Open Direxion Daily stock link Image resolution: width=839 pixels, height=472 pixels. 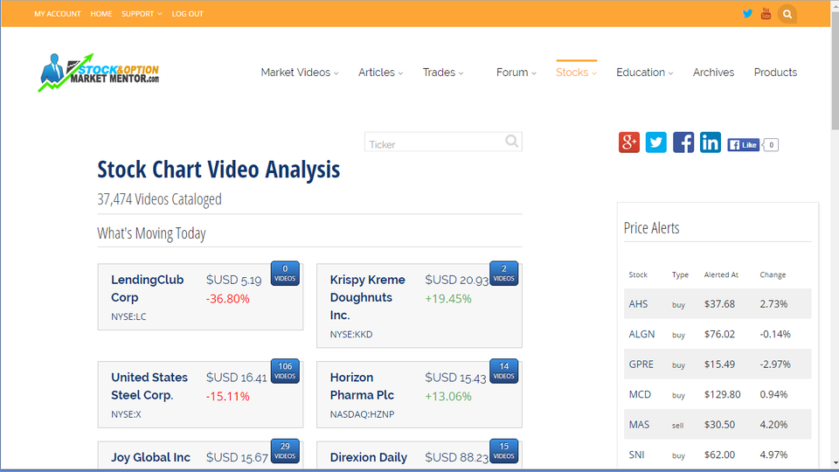pos(368,457)
